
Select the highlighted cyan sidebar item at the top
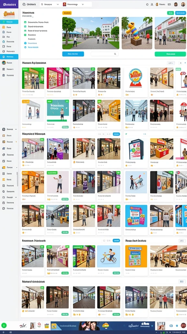[x=9, y=22]
